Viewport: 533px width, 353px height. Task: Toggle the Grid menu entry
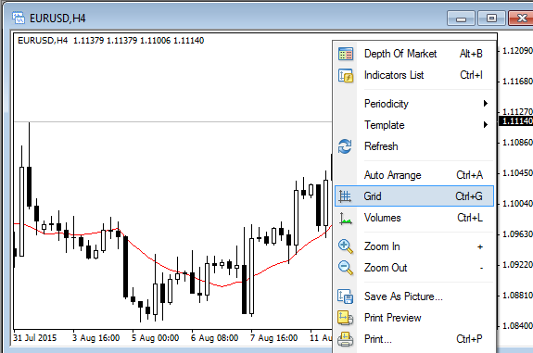(x=414, y=196)
